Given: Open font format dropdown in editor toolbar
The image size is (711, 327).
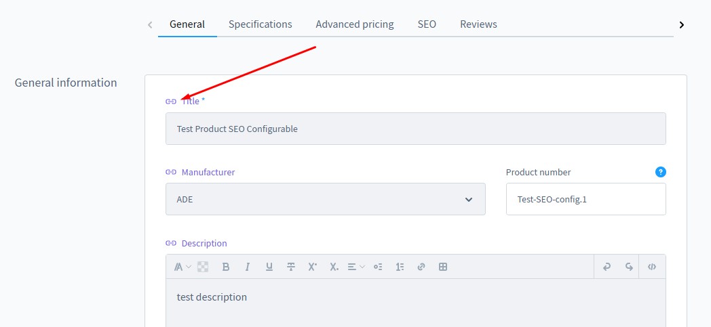Looking at the screenshot, I should pyautogui.click(x=182, y=267).
